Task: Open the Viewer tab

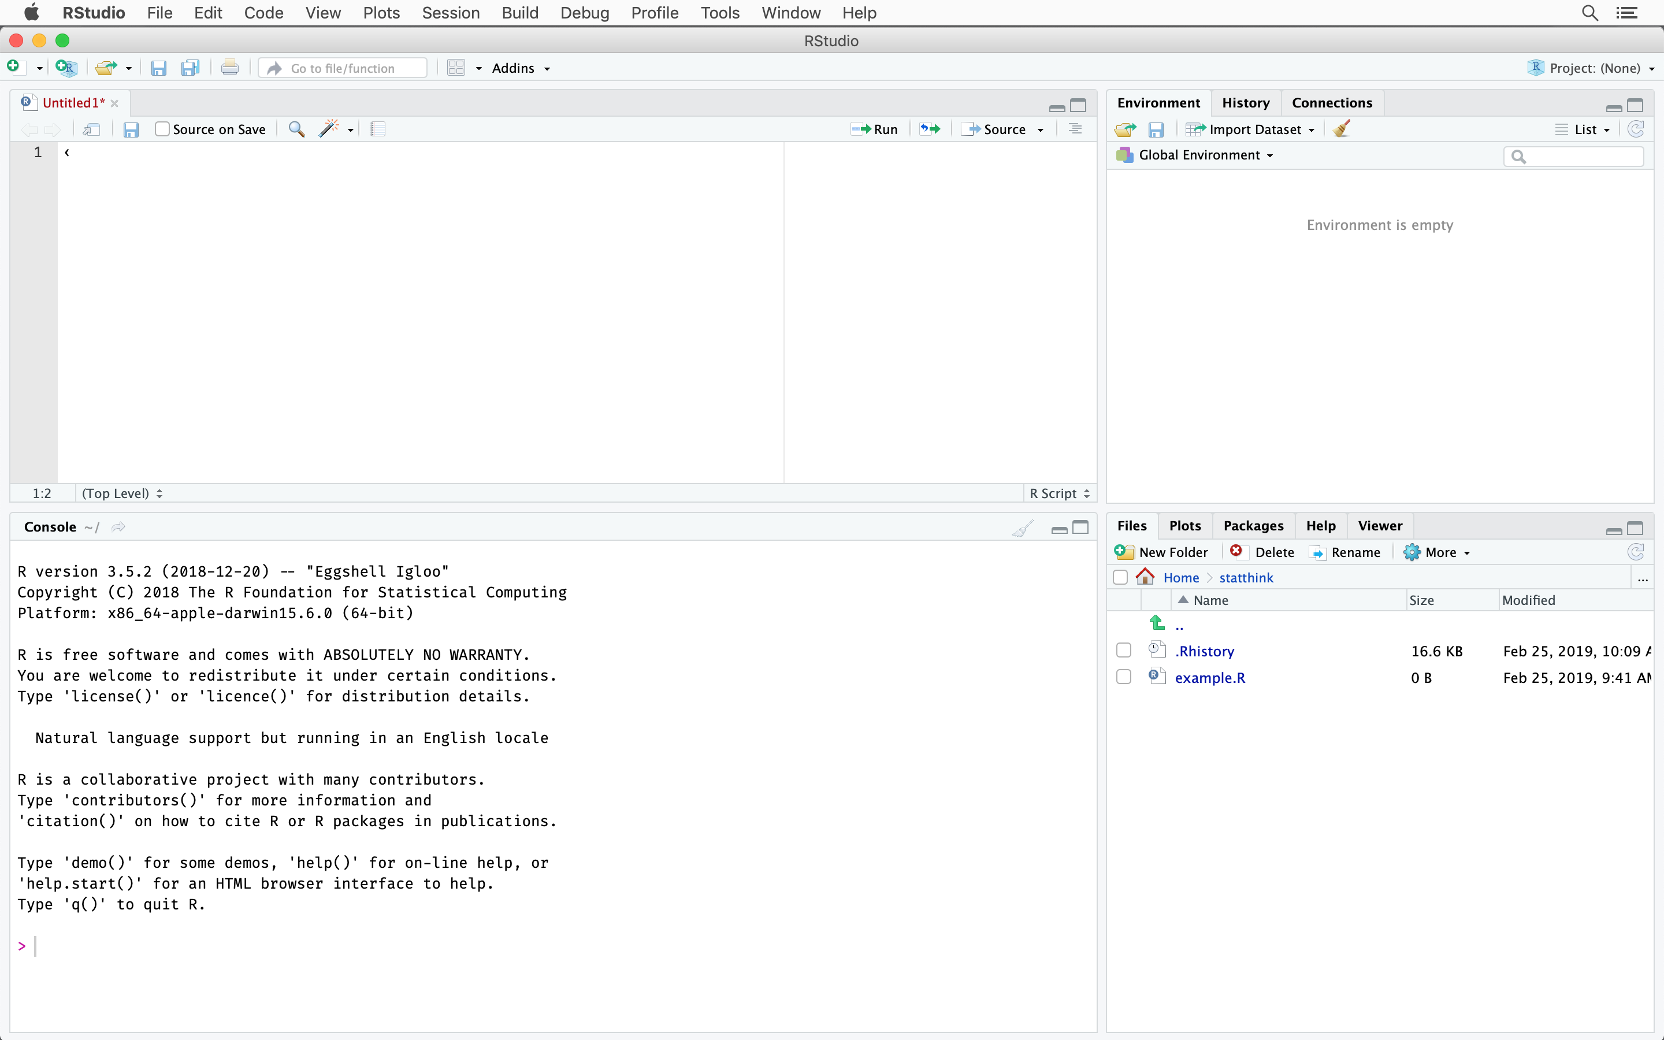Action: click(x=1380, y=526)
